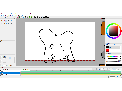Pick the Brush tool
The height and width of the screenshot is (91, 122).
pyautogui.click(x=11, y=24)
